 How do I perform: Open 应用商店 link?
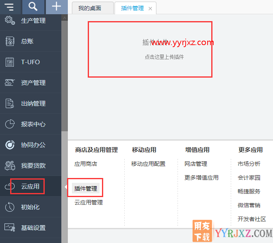pos(86,164)
